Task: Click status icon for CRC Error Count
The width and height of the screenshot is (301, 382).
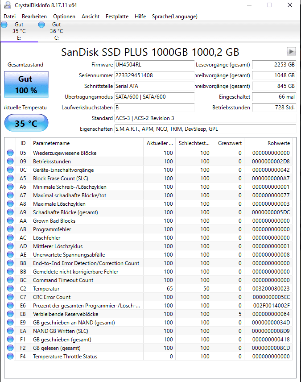Action: click(x=10, y=297)
